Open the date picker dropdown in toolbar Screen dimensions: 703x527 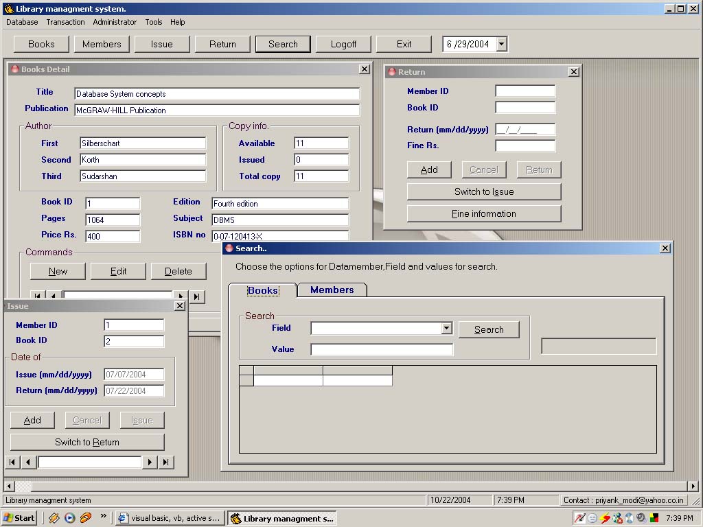[x=501, y=44]
